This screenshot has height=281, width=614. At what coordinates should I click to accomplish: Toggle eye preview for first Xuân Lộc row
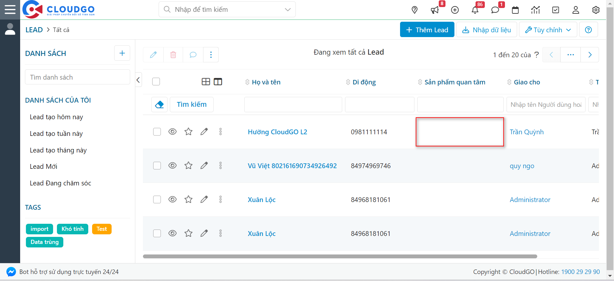(172, 199)
